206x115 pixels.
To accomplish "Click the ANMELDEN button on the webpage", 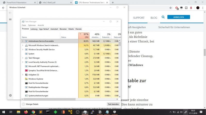I will tap(178, 17).
